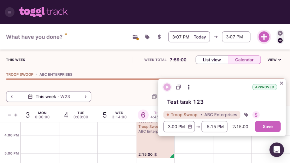290x163 pixels.
Task: Toggle billable dollar icon in timer bar
Action: [x=159, y=37]
